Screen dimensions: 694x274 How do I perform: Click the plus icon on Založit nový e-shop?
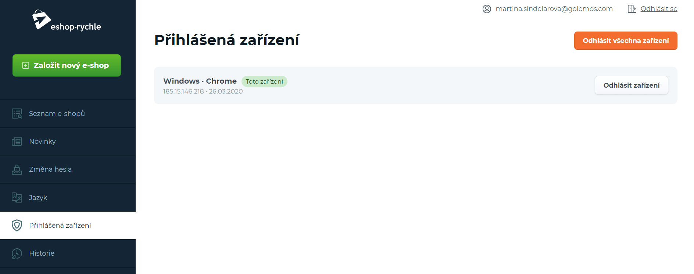(x=26, y=65)
